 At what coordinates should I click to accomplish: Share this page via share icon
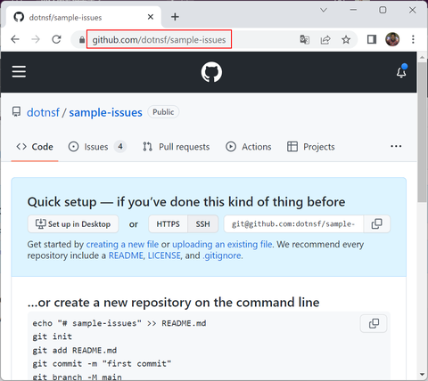[x=325, y=39]
